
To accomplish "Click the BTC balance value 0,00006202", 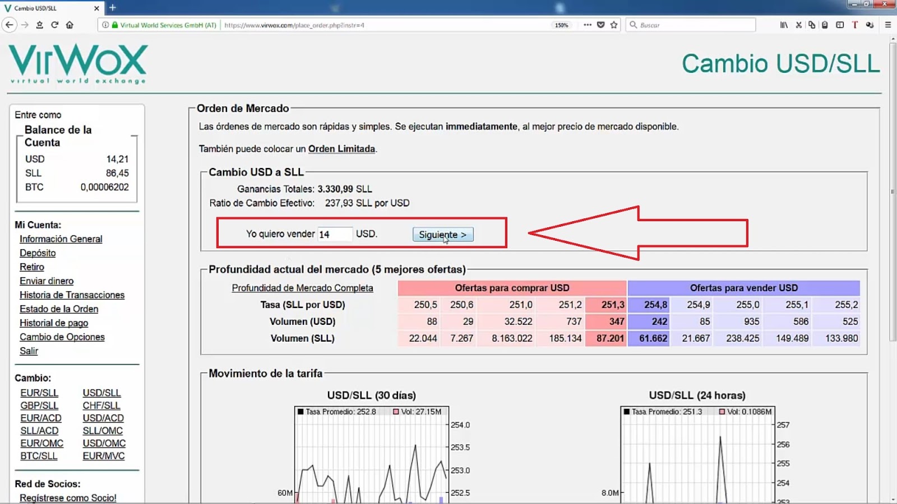I will point(104,187).
